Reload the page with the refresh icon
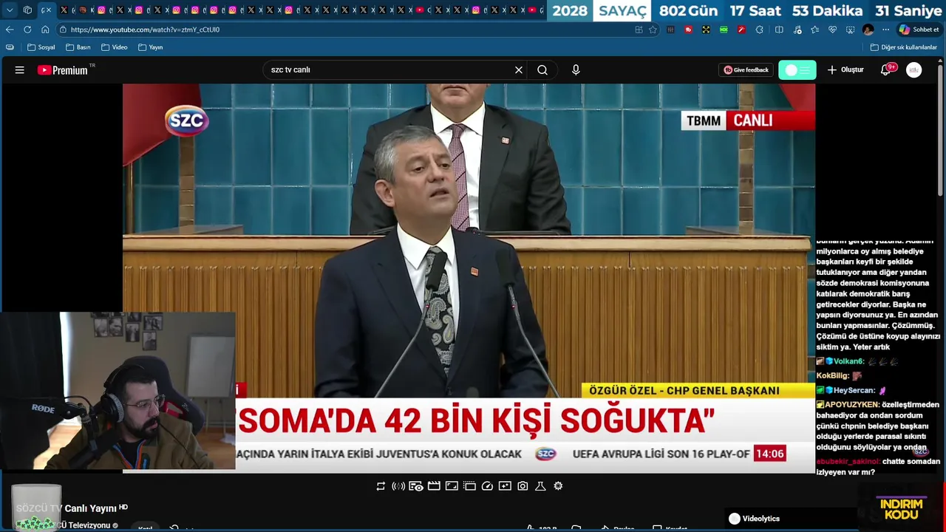Image resolution: width=946 pixels, height=532 pixels. click(x=27, y=30)
